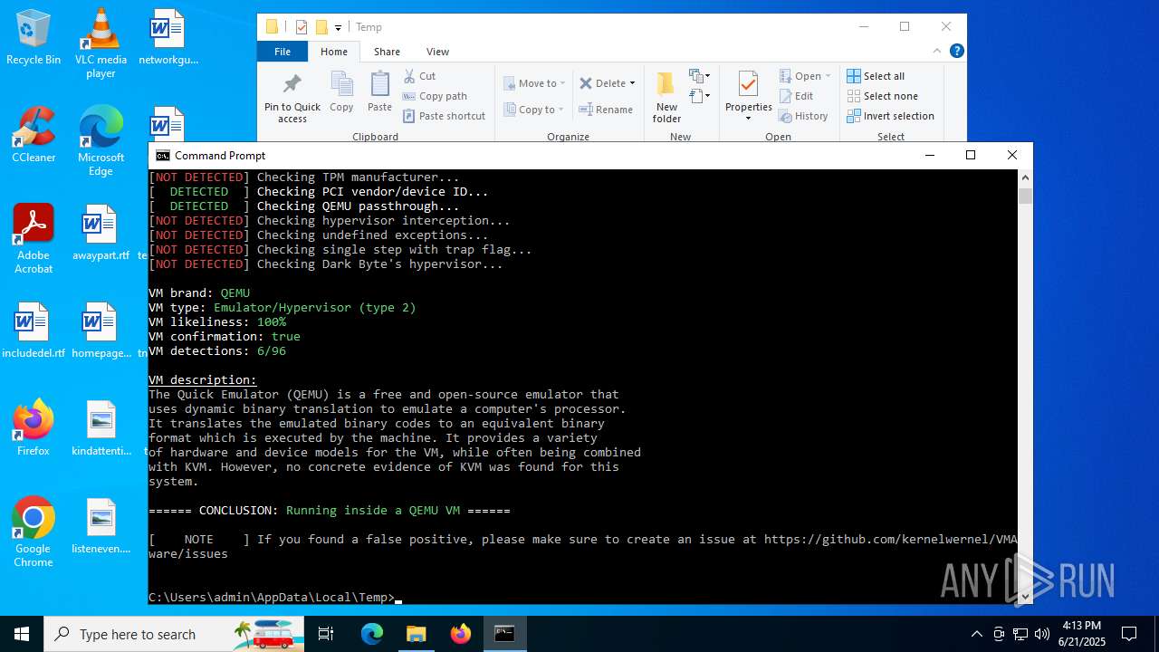1159x652 pixels.
Task: Click the network icon in system tray
Action: 1020,634
